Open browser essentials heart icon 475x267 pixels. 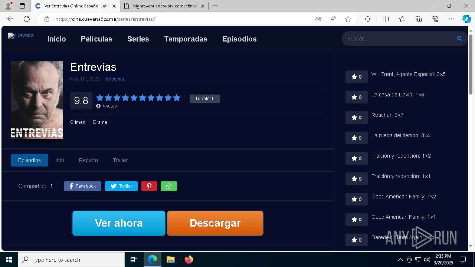(x=435, y=19)
